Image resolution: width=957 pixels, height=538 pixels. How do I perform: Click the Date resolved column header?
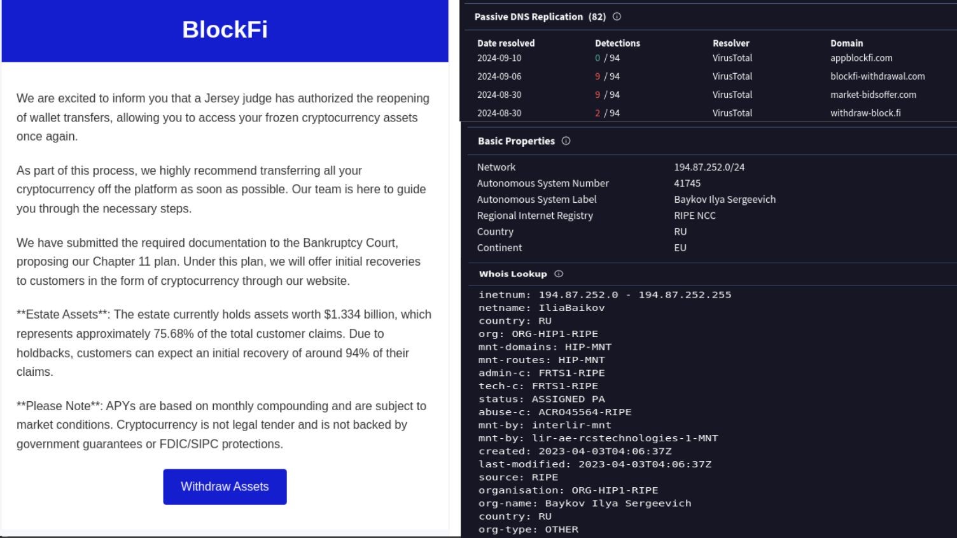click(x=506, y=43)
